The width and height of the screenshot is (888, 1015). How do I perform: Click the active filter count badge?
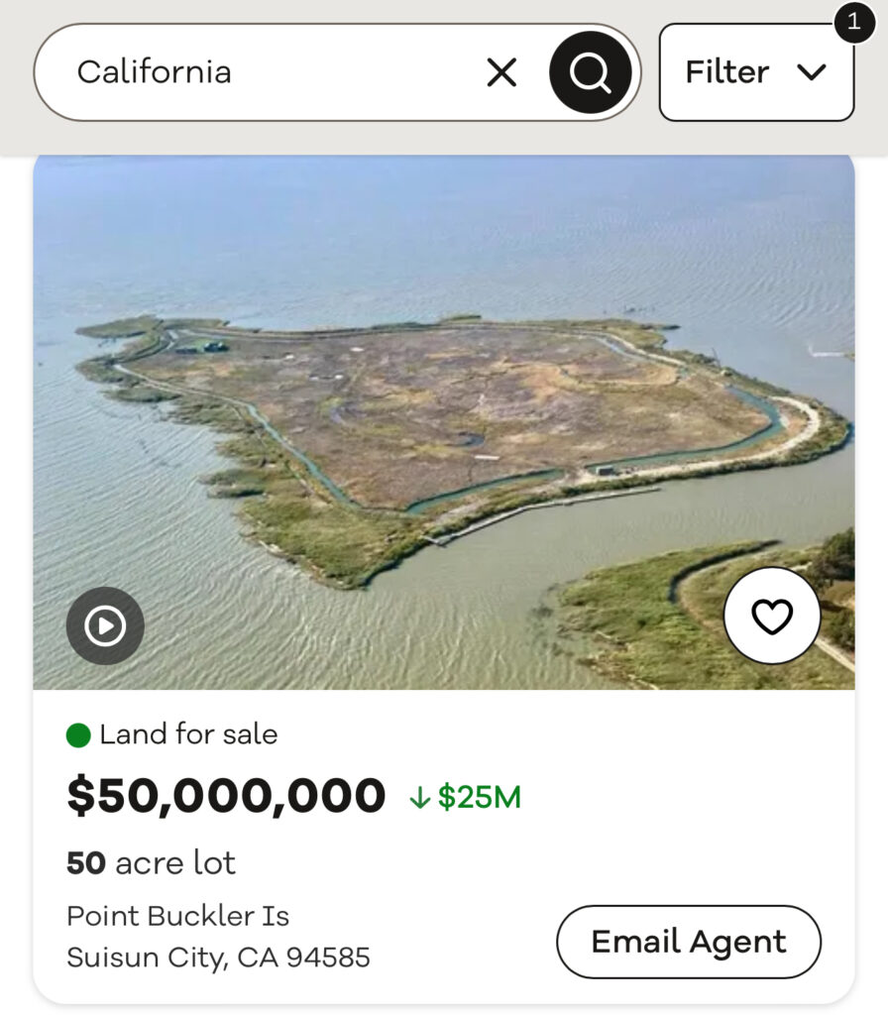853,22
